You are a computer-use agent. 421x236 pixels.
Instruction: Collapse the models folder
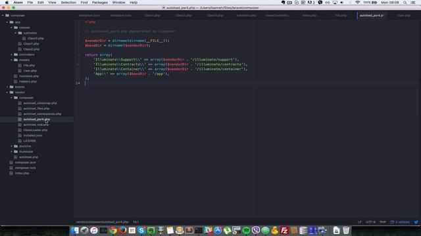tap(12, 60)
